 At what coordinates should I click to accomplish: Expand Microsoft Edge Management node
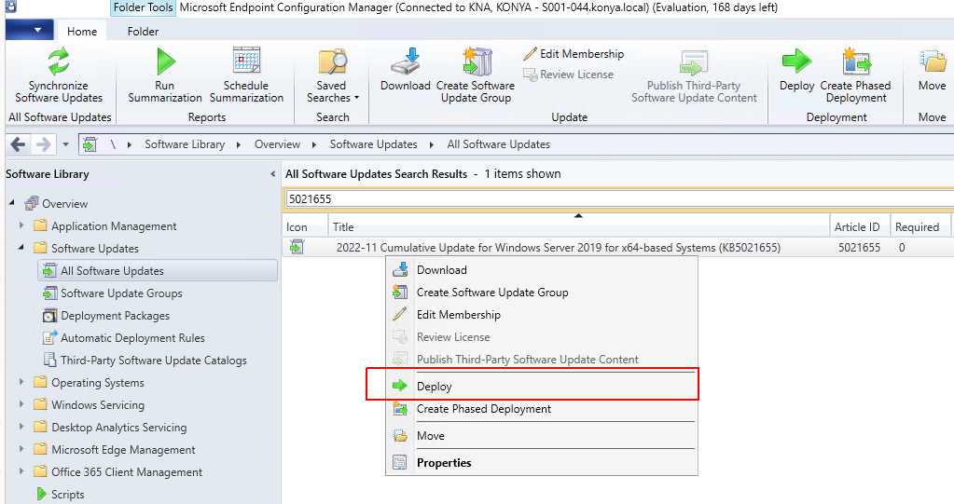tap(21, 449)
